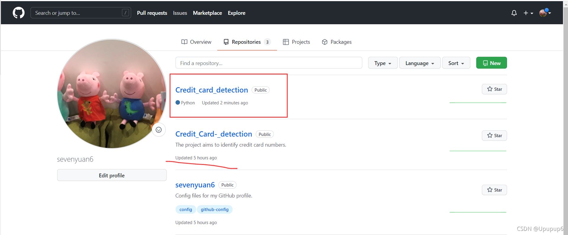
Task: Expand the Language filter dropdown
Action: [419, 63]
